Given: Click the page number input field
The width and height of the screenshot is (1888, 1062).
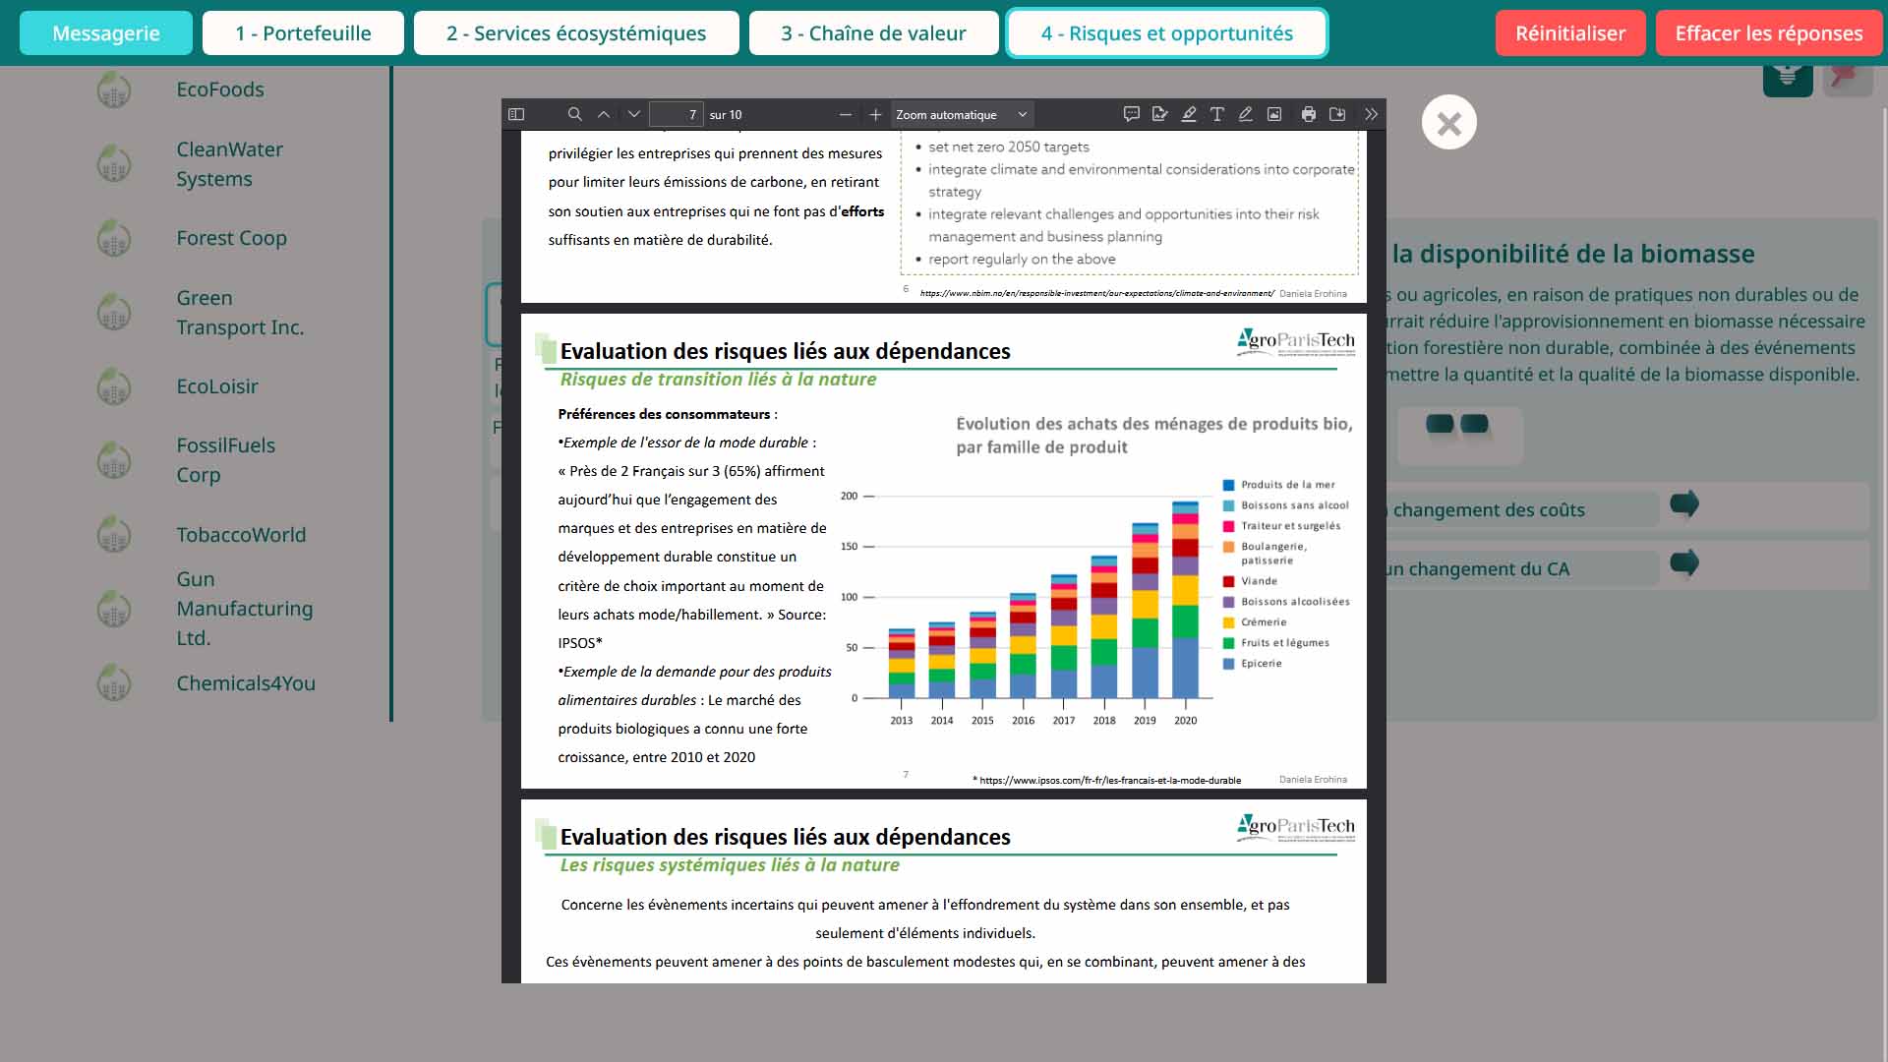Looking at the screenshot, I should 677,115.
